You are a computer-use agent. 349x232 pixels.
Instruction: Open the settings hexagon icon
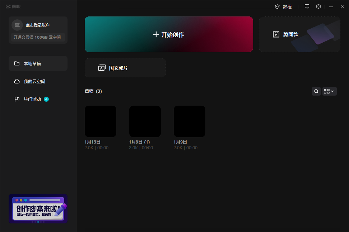[318, 6]
